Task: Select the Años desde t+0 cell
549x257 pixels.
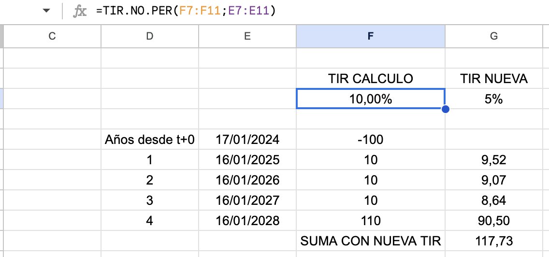Action: (x=149, y=140)
